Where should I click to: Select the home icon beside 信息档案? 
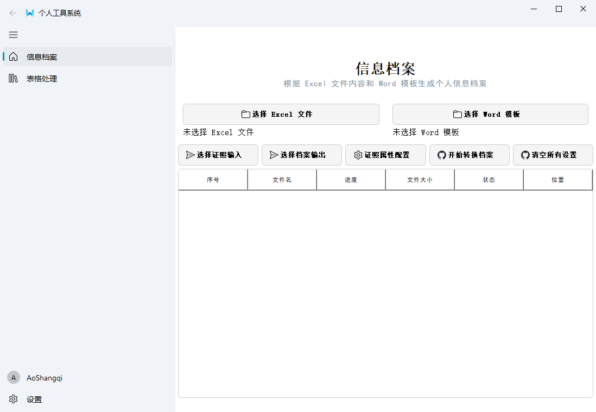[x=13, y=56]
